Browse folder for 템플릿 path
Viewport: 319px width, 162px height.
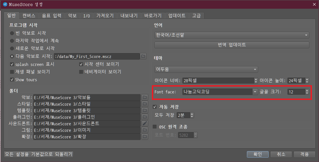pos(145,110)
